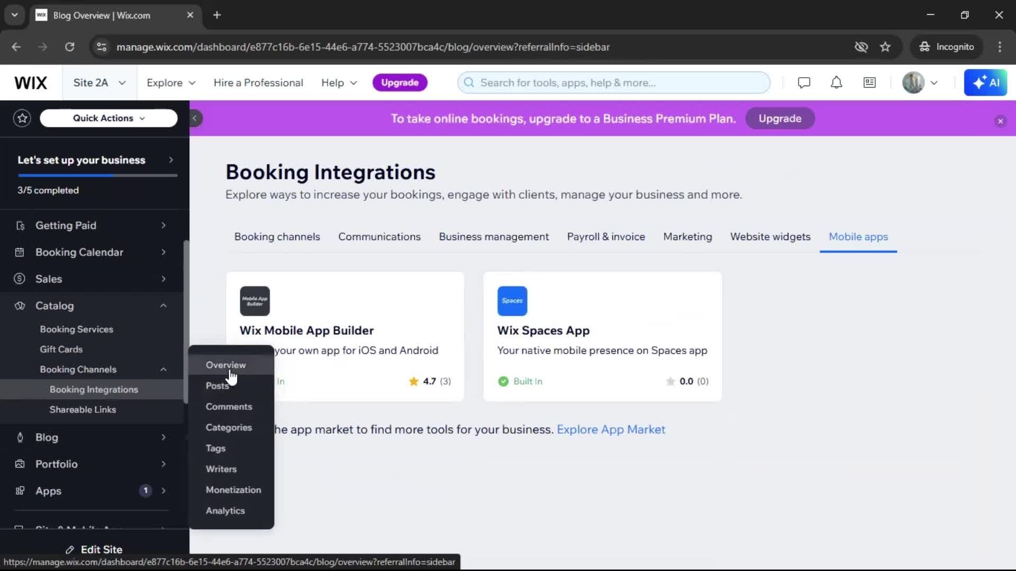Image resolution: width=1016 pixels, height=571 pixels.
Task: Choose Writers in the Blog flyout
Action: pos(231,469)
